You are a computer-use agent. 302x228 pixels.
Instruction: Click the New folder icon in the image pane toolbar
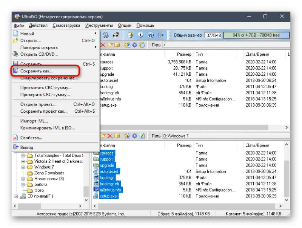(110, 45)
